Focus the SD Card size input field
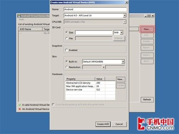Screen dimensions: 179x134 [94, 33]
